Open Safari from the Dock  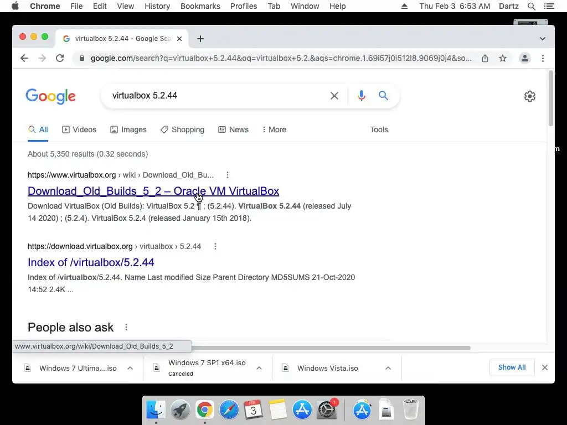point(229,410)
